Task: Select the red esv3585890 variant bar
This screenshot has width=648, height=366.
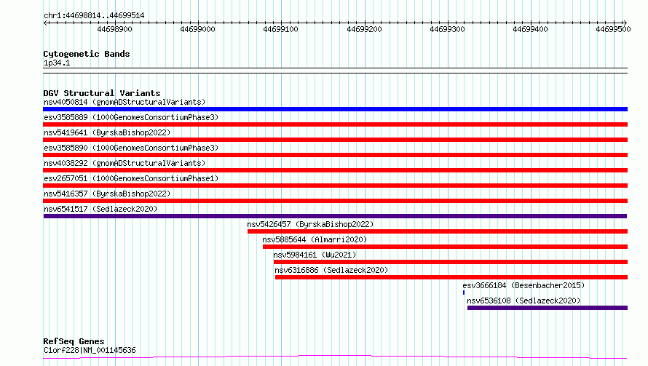Action: [x=335, y=155]
